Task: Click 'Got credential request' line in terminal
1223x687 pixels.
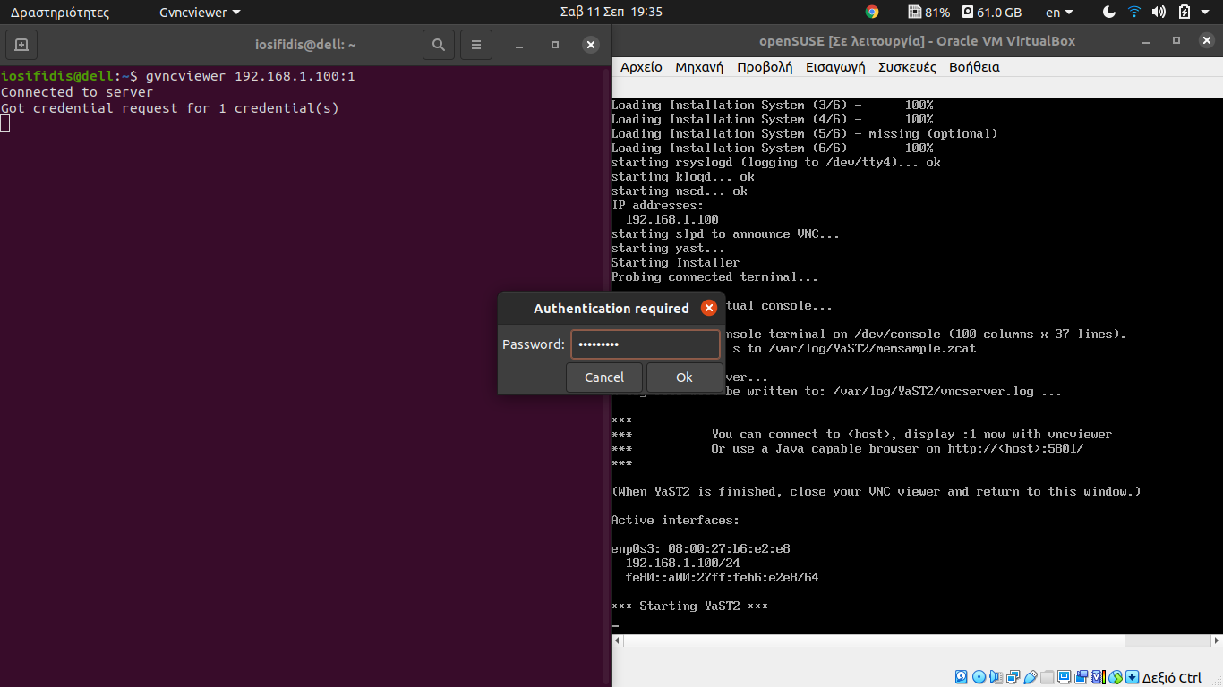Action: click(170, 108)
